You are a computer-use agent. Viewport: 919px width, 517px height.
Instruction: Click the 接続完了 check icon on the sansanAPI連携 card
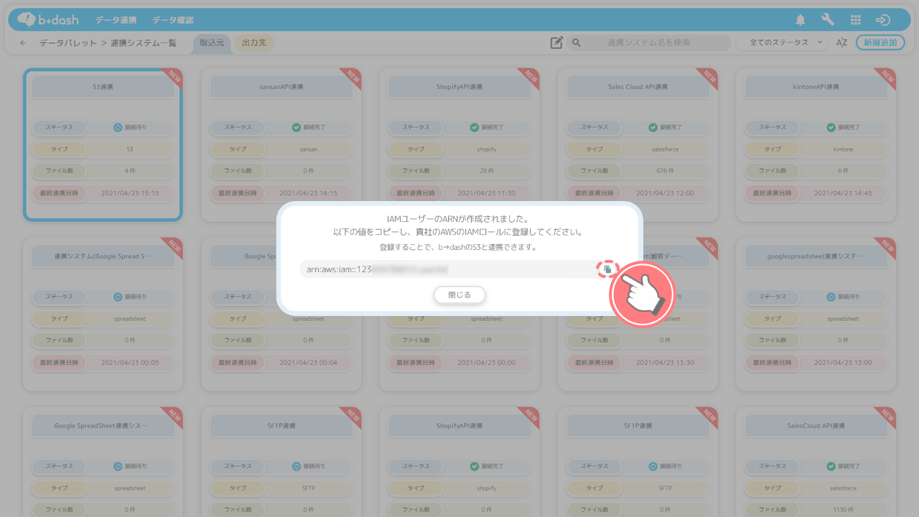tap(297, 128)
